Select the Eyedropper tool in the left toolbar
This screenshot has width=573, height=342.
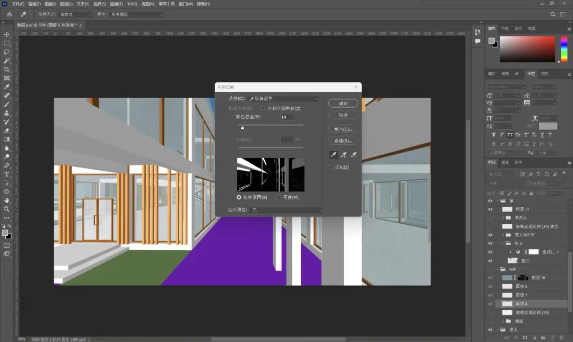pyautogui.click(x=6, y=87)
